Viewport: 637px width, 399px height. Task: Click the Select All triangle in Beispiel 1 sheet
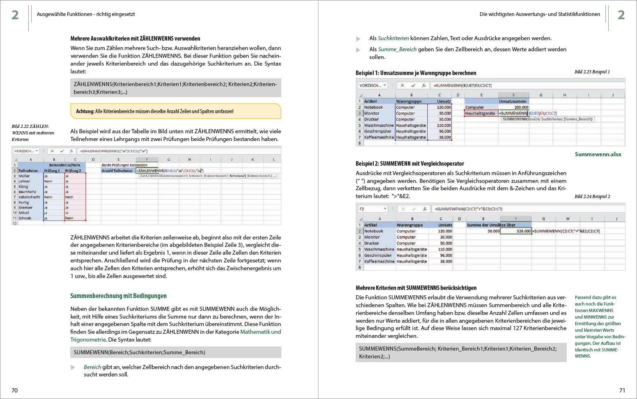point(361,95)
